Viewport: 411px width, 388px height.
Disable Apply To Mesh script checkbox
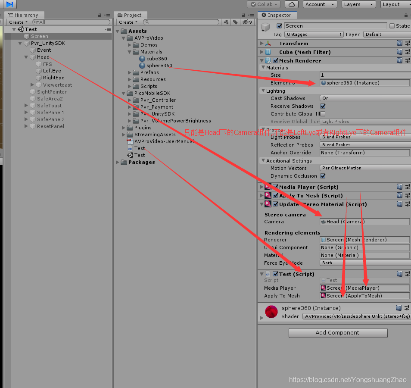[x=275, y=195]
